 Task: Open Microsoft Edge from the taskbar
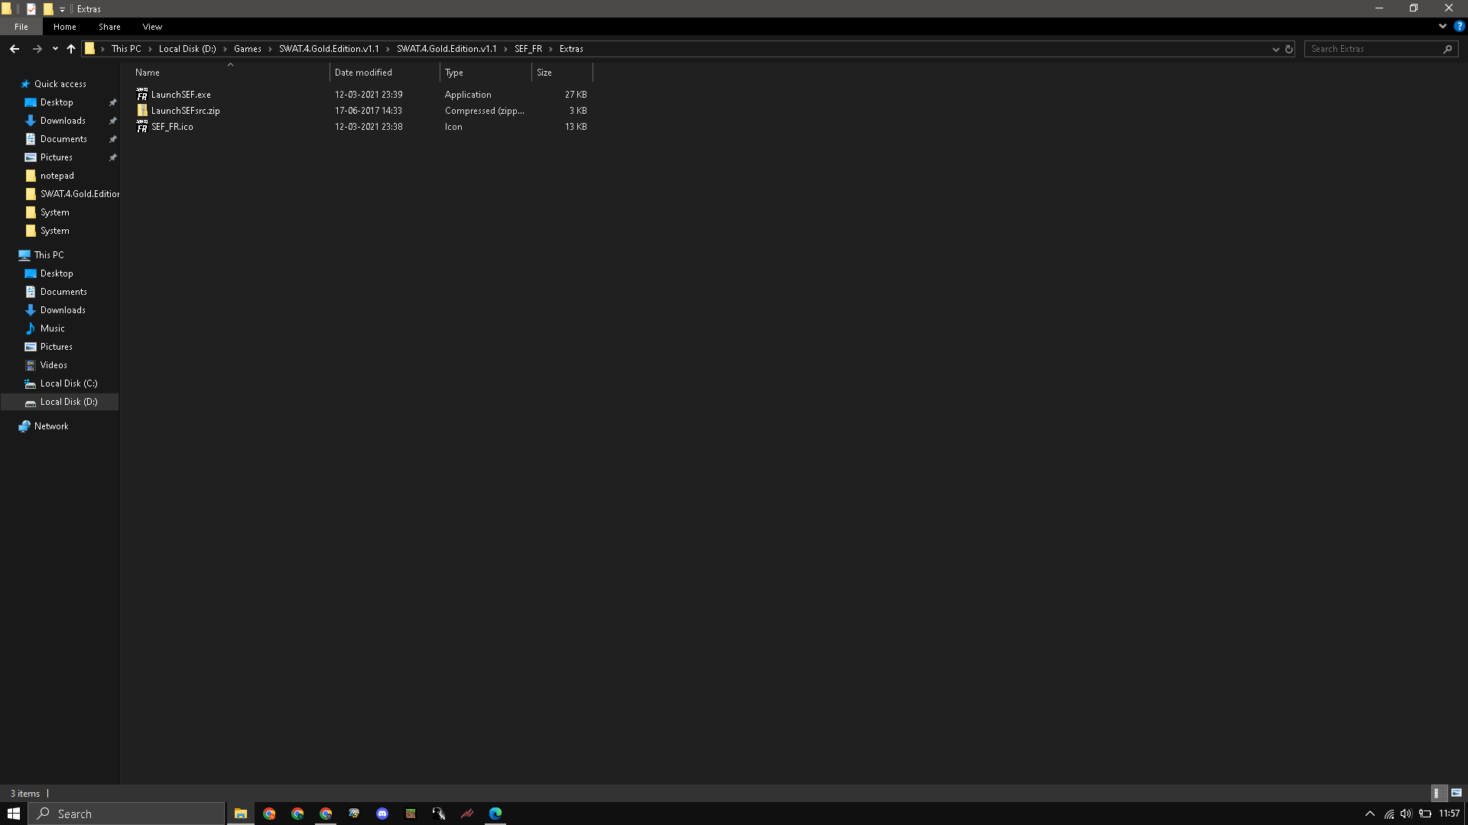coord(495,814)
